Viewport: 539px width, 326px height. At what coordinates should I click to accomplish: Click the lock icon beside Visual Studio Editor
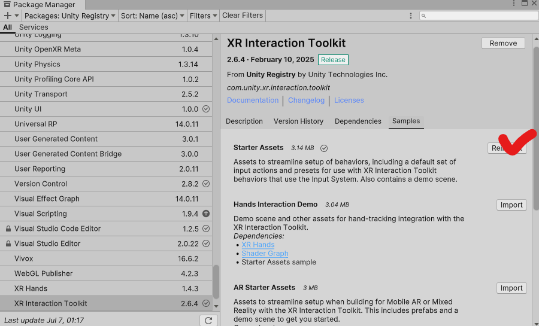pos(8,243)
